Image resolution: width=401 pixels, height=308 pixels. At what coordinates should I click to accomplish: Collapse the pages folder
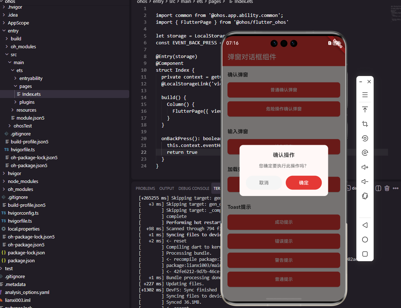coord(25,86)
